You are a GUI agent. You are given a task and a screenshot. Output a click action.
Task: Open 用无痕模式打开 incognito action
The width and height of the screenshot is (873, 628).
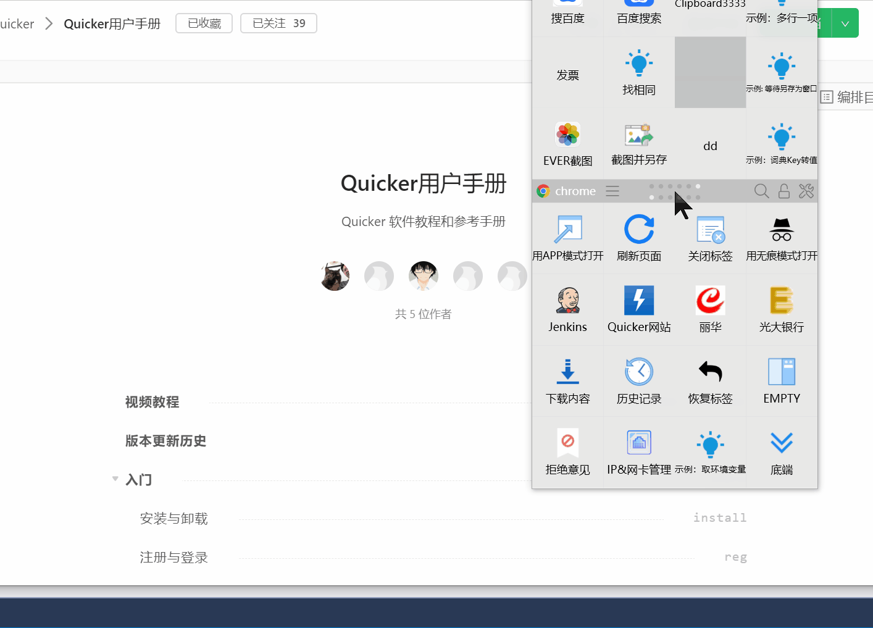pos(781,238)
